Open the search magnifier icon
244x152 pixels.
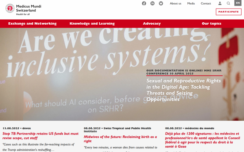[x=228, y=3]
